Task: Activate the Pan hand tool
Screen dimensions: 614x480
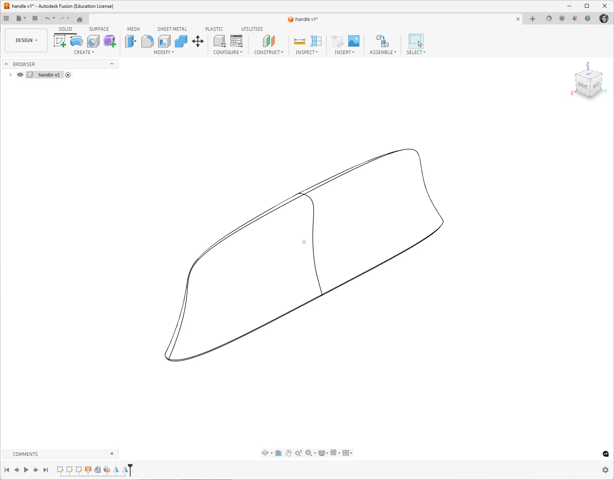Action: (x=288, y=453)
